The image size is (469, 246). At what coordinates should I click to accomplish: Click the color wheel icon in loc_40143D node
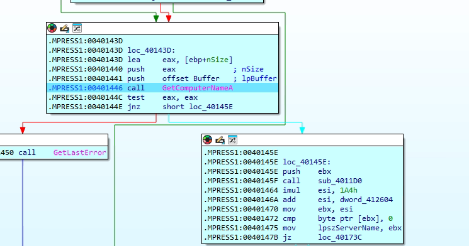pyautogui.click(x=52, y=28)
